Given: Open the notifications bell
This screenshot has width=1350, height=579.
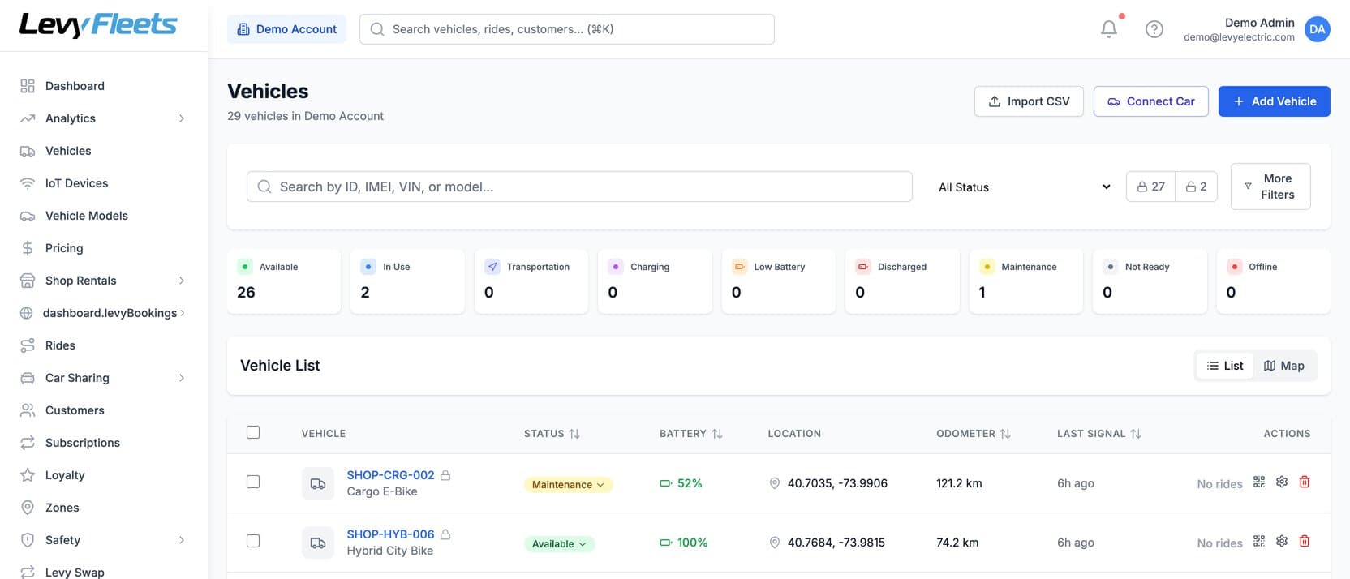Looking at the screenshot, I should tap(1109, 29).
